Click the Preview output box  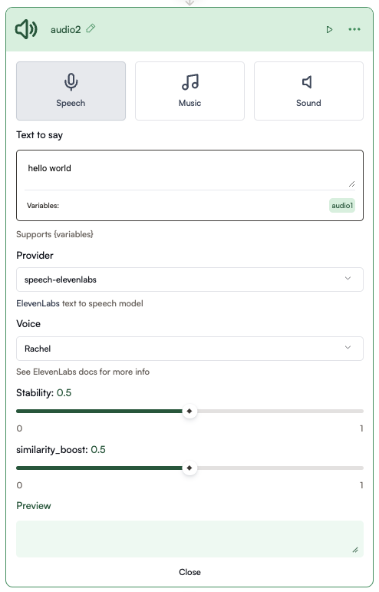(189, 539)
